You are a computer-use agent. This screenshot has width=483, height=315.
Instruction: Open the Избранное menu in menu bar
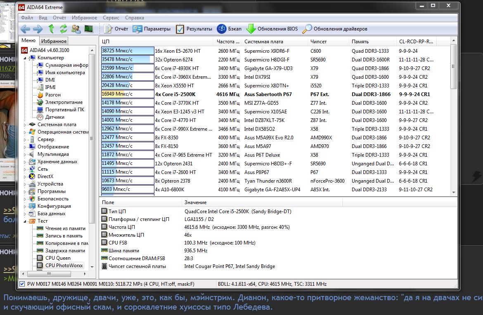pos(84,18)
